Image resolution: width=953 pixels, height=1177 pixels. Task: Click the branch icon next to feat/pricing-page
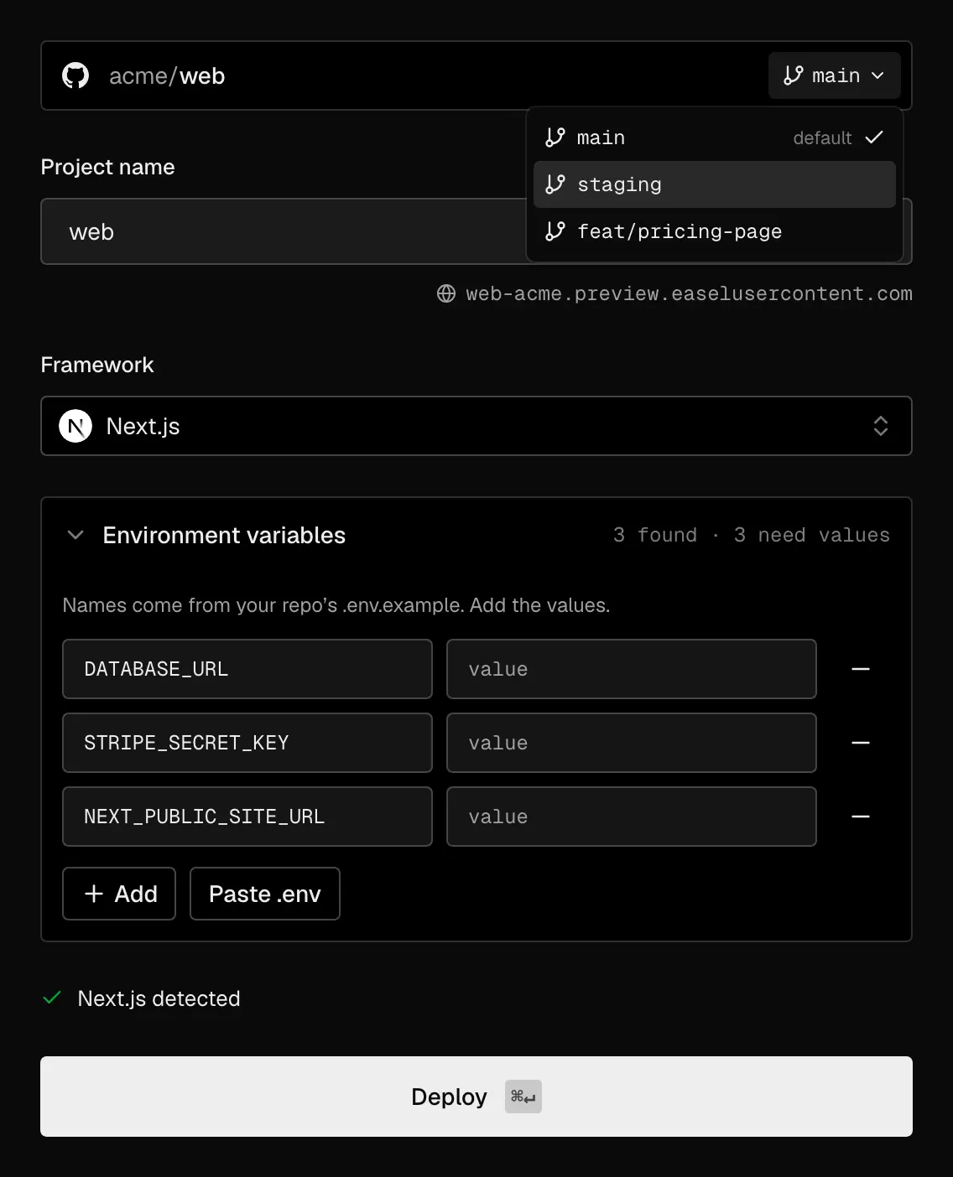pos(555,231)
